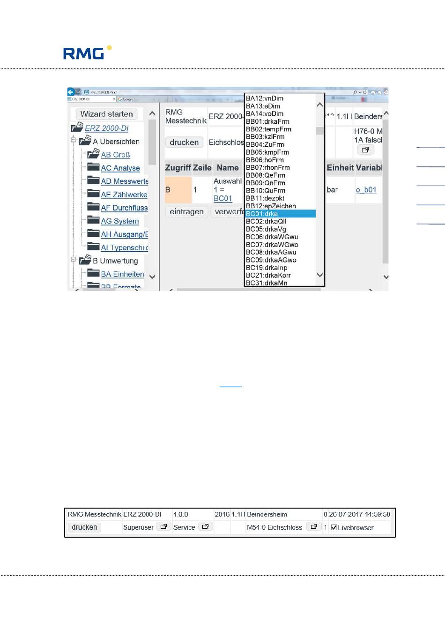This screenshot has width=445, height=630.
Task: Select BB11:dezpkt option
Action: (x=281, y=198)
